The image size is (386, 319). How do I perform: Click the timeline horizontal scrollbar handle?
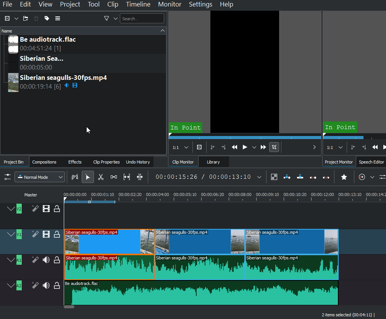point(69,306)
